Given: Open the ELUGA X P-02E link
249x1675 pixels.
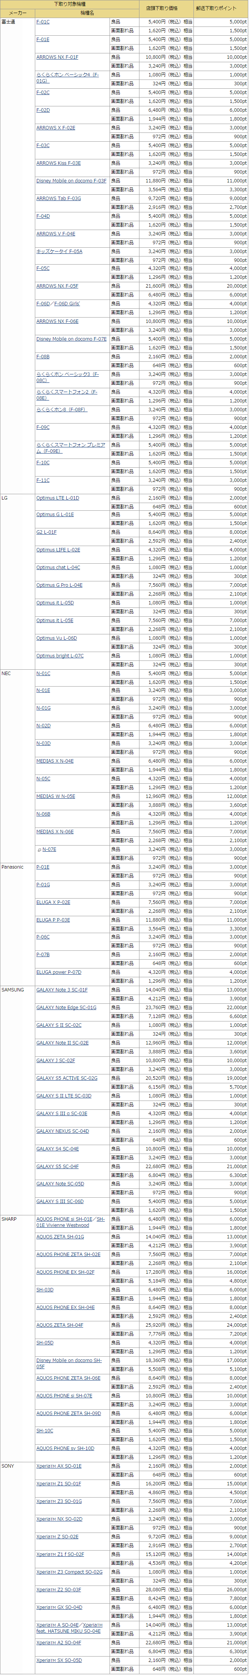Looking at the screenshot, I should point(53,902).
